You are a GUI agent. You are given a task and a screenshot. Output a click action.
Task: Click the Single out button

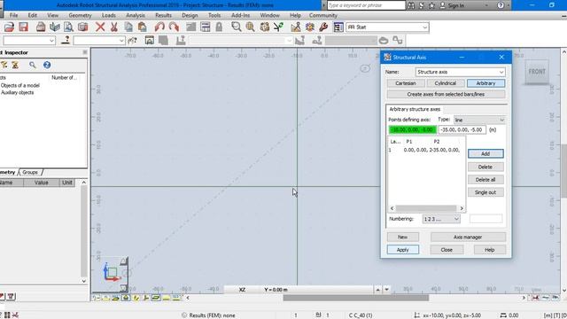485,192
